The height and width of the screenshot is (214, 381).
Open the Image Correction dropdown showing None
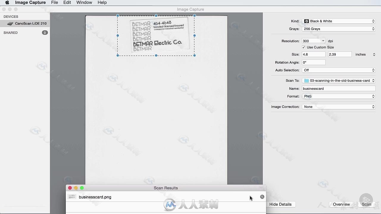click(339, 107)
